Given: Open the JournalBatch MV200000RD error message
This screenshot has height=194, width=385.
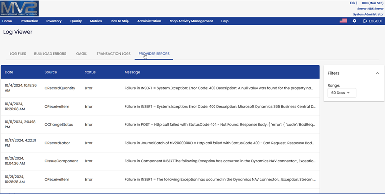Looking at the screenshot, I should tap(219, 143).
